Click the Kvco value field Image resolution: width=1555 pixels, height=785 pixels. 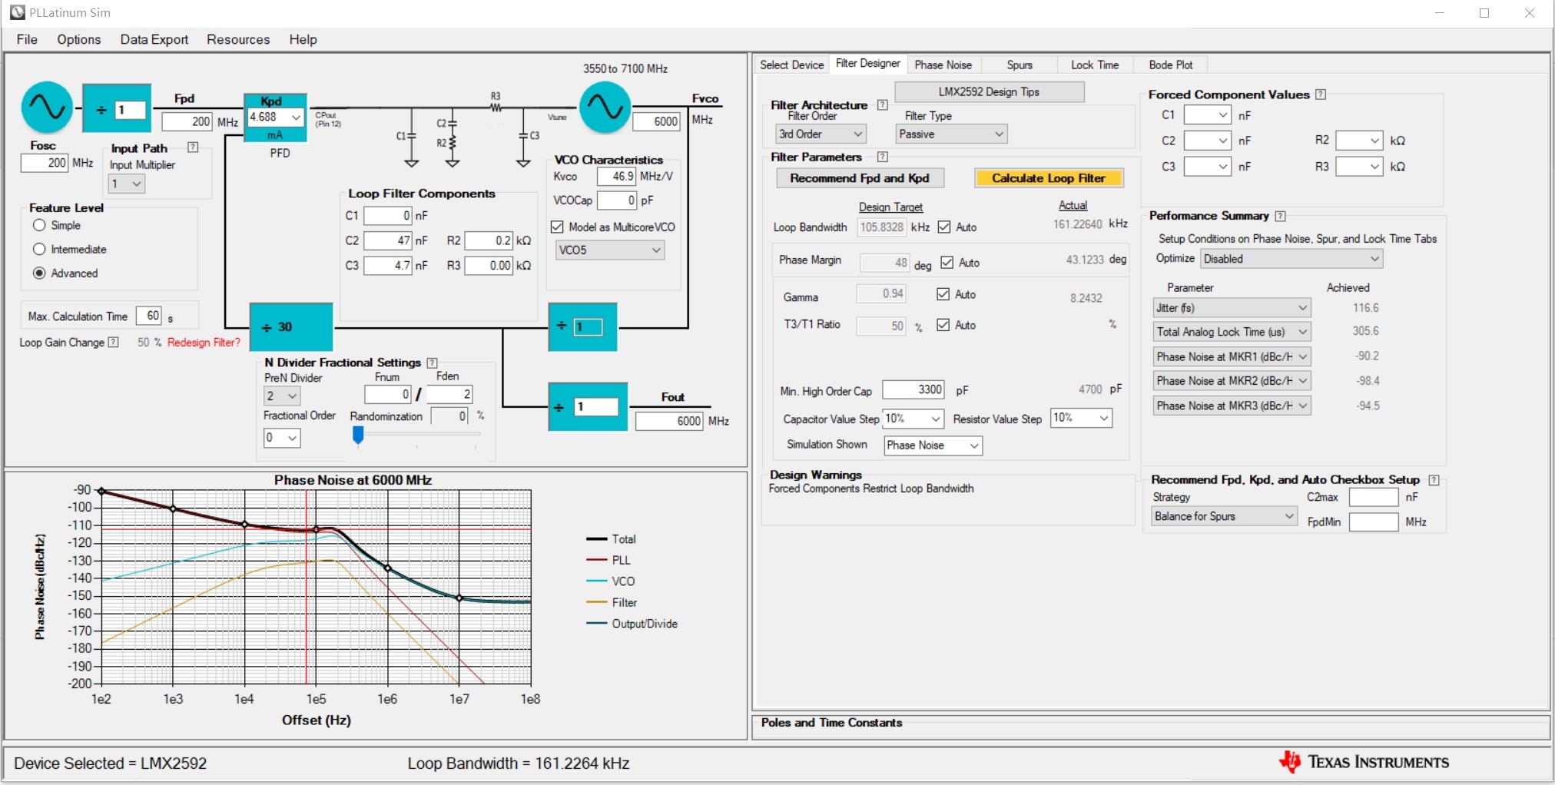(x=616, y=177)
